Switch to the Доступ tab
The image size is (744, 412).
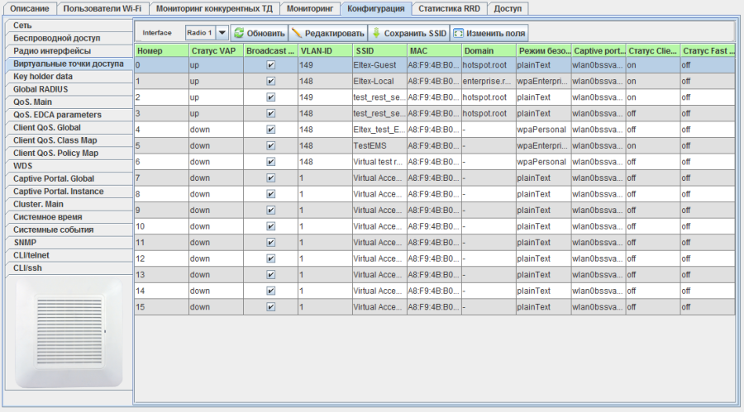pos(508,8)
